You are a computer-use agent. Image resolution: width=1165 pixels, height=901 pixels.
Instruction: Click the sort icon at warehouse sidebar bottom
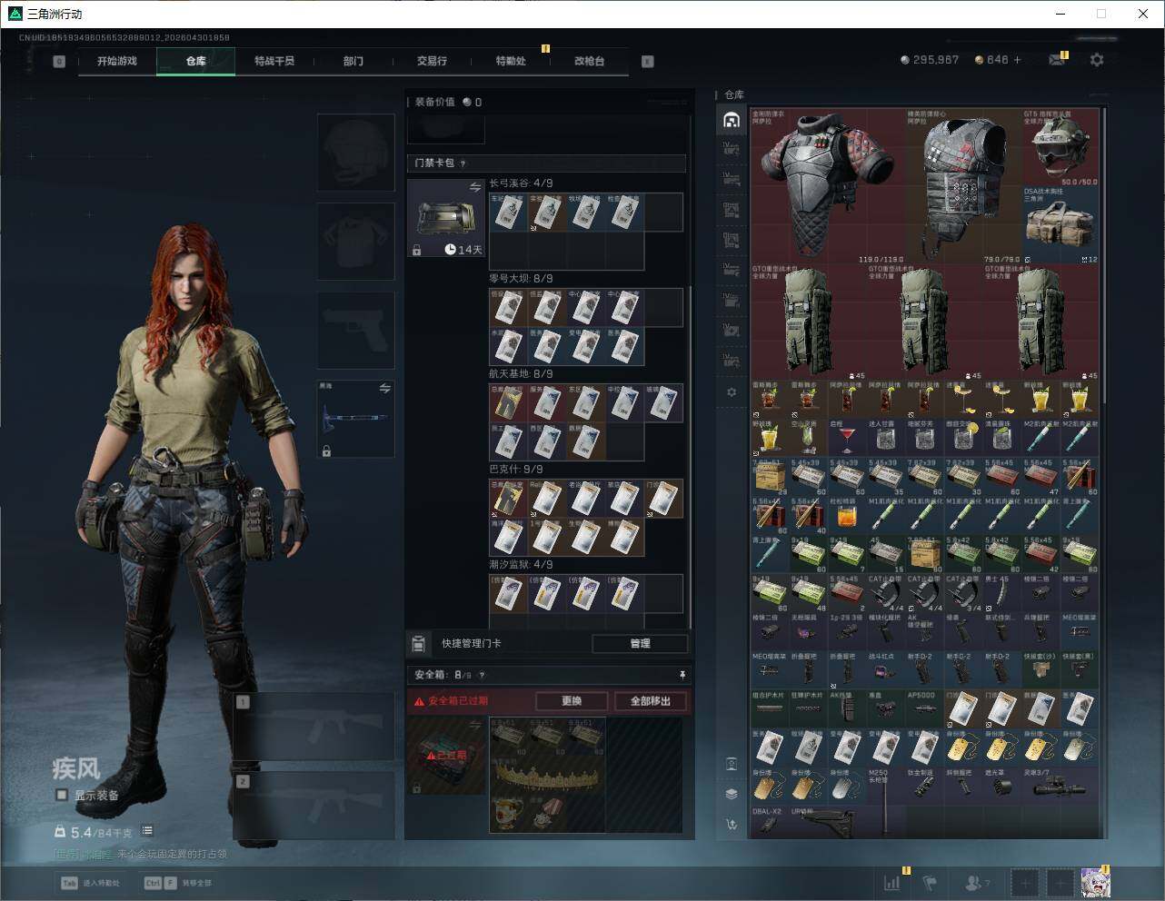coord(732,825)
